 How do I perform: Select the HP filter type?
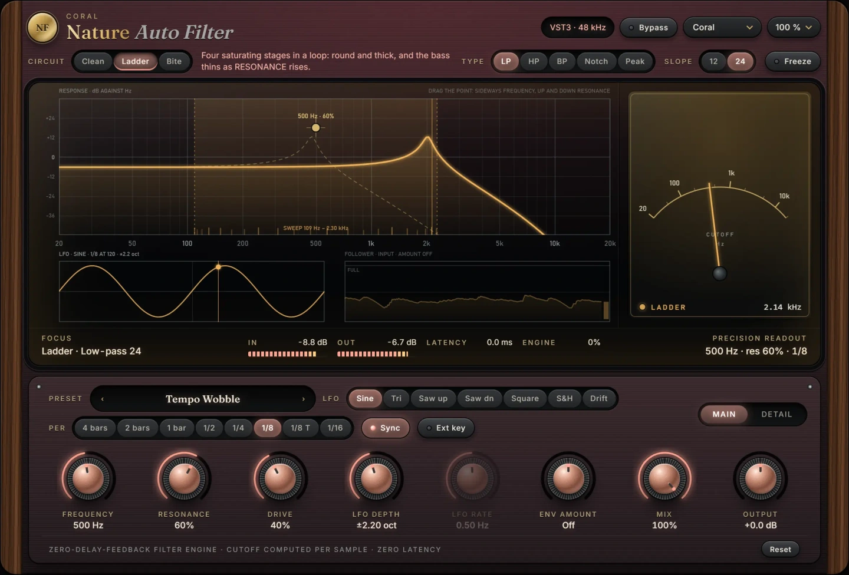tap(534, 61)
